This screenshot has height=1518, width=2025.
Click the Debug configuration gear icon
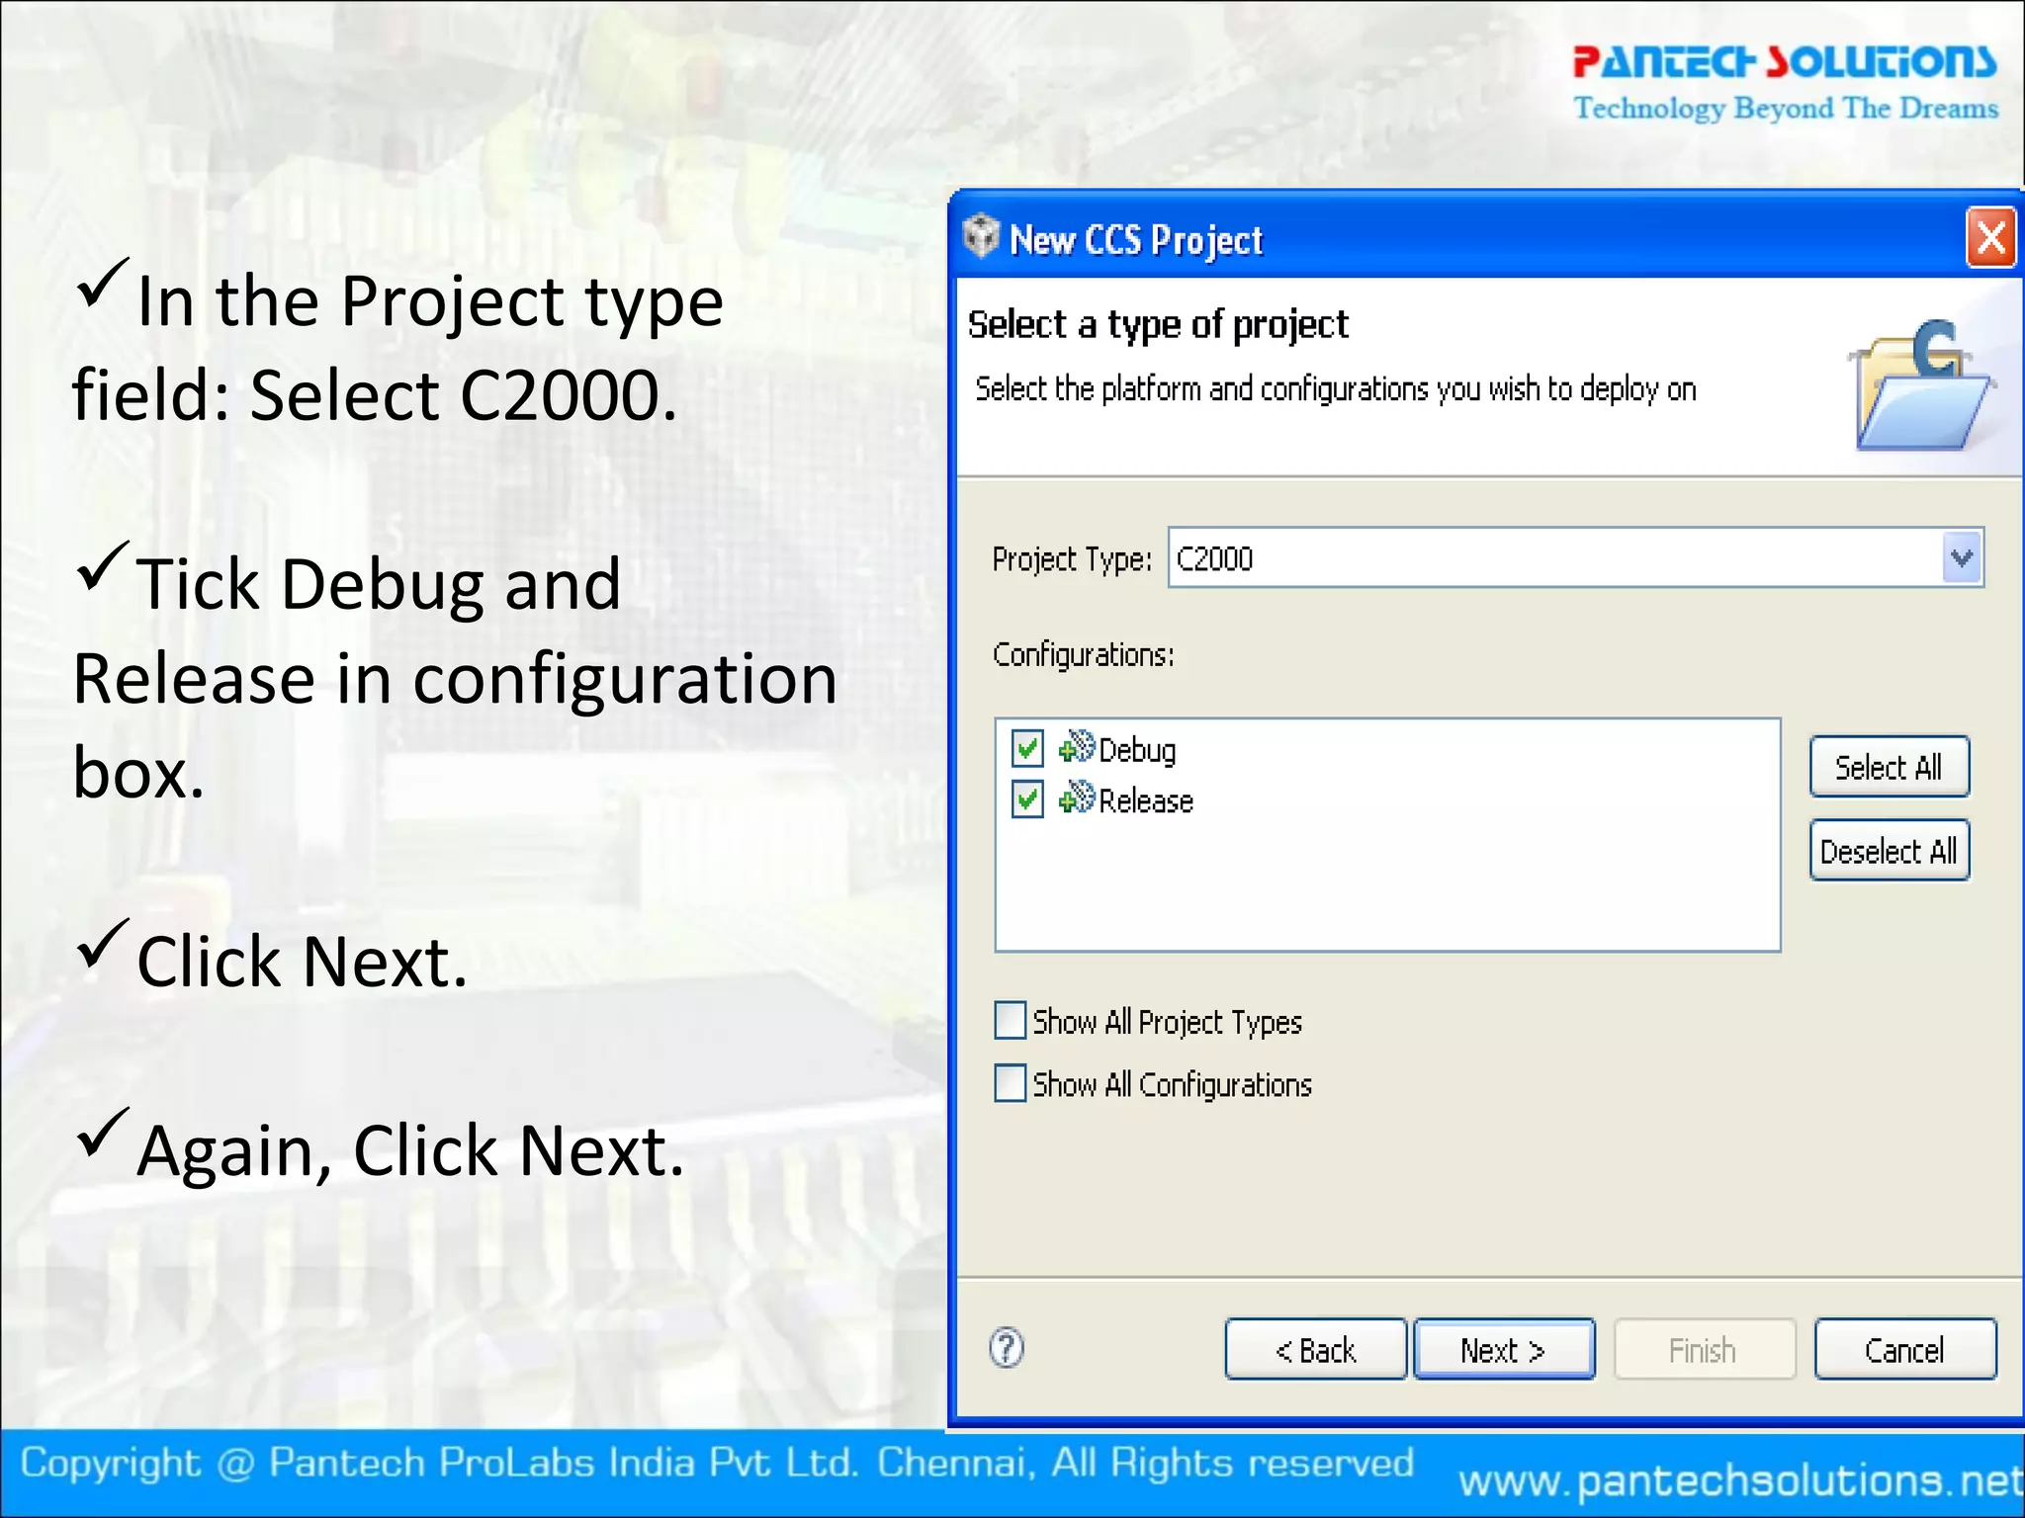point(1077,748)
